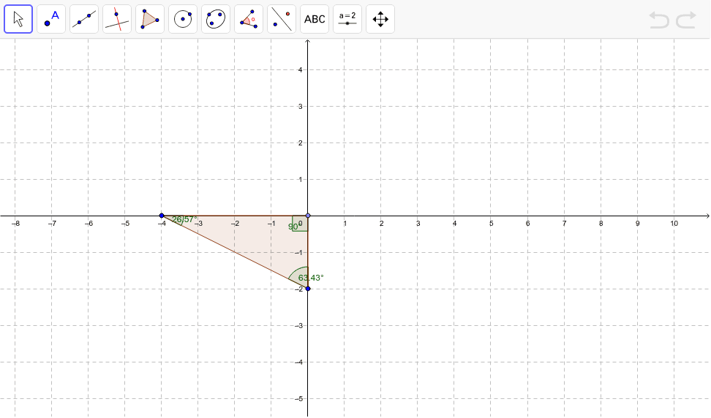
Task: Click the Redo arrow
Action: click(686, 20)
